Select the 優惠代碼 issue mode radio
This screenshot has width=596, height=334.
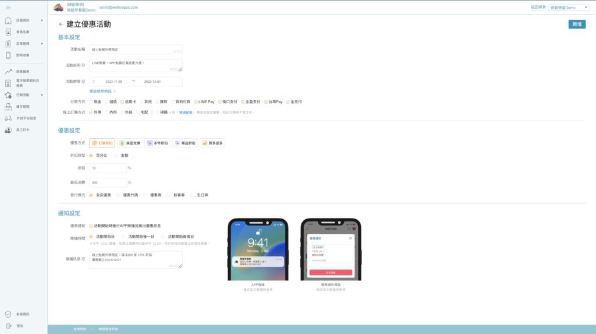(x=118, y=195)
